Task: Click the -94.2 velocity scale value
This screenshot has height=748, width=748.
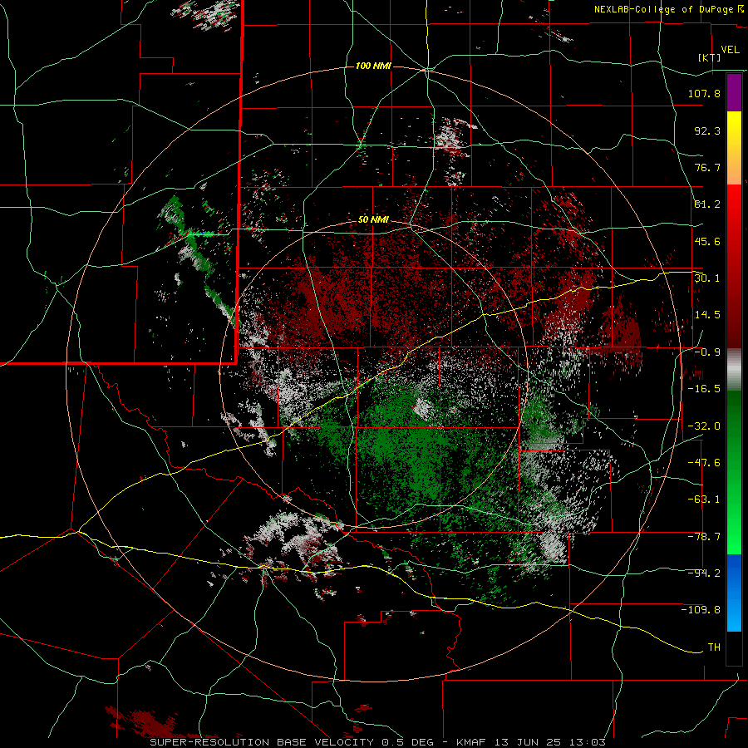Action: (704, 573)
